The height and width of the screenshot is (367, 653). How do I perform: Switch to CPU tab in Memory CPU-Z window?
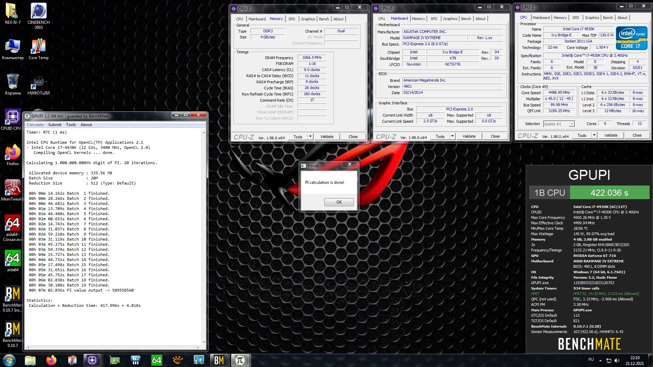pyautogui.click(x=239, y=19)
